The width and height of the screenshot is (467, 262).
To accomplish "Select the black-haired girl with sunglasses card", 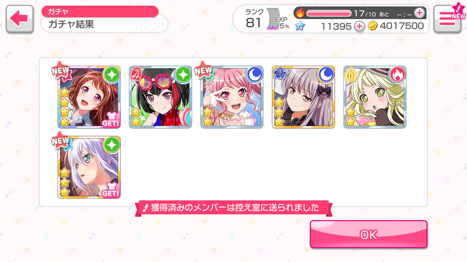I will (x=161, y=97).
